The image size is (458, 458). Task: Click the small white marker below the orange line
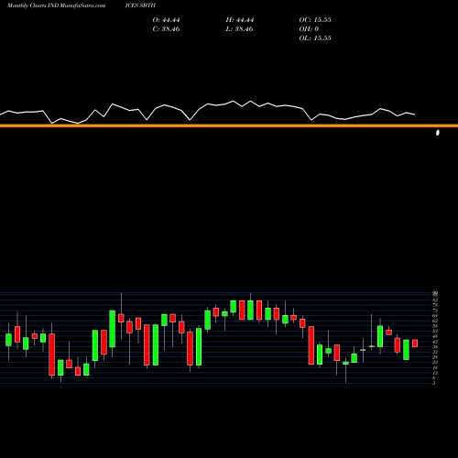click(x=438, y=133)
